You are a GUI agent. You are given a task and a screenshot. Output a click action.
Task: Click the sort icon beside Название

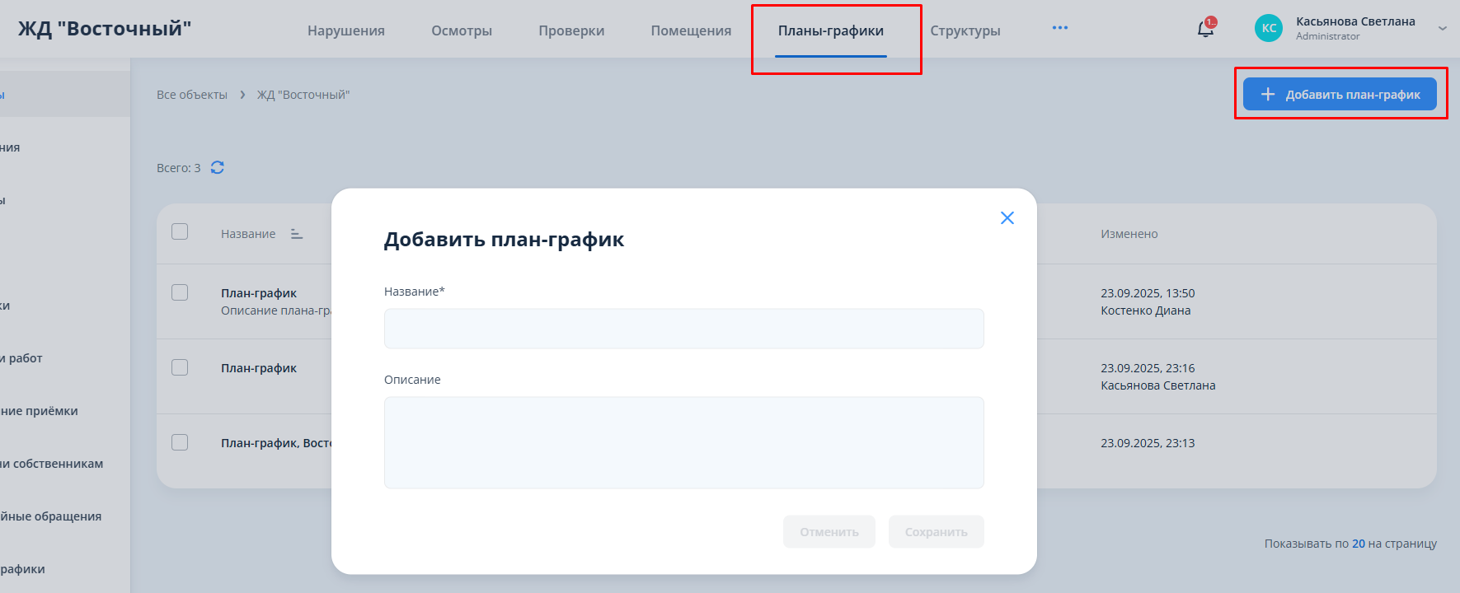[x=297, y=234]
